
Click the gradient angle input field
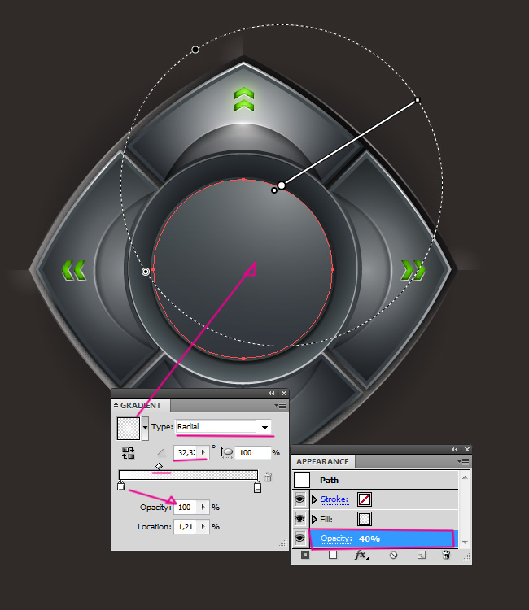(186, 452)
